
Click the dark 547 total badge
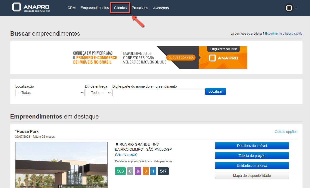point(163,171)
